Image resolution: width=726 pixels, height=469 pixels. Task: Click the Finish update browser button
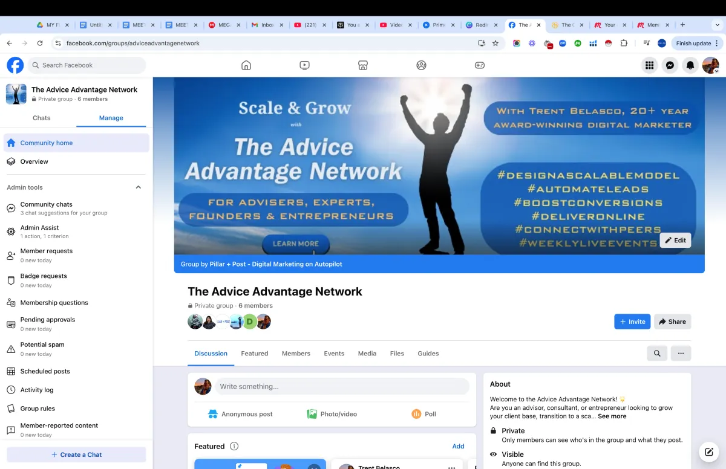click(x=697, y=44)
